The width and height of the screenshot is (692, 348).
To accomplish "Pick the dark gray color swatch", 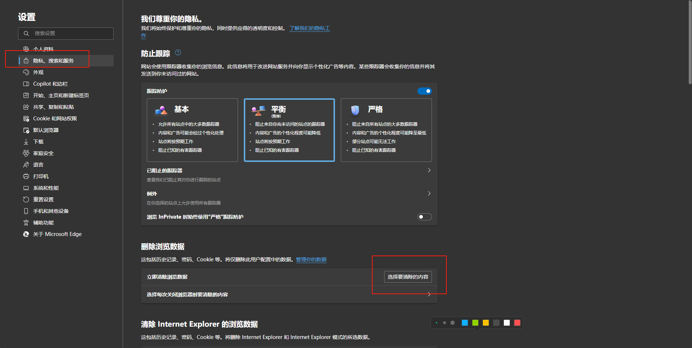I will [x=496, y=323].
